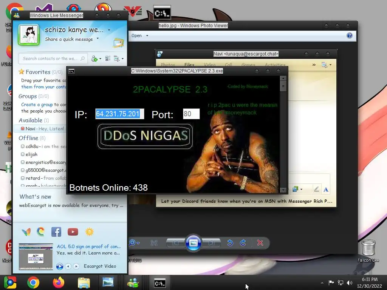The width and height of the screenshot is (387, 290).
Task: Go to next photo in Photo Viewer
Action: [212, 243]
